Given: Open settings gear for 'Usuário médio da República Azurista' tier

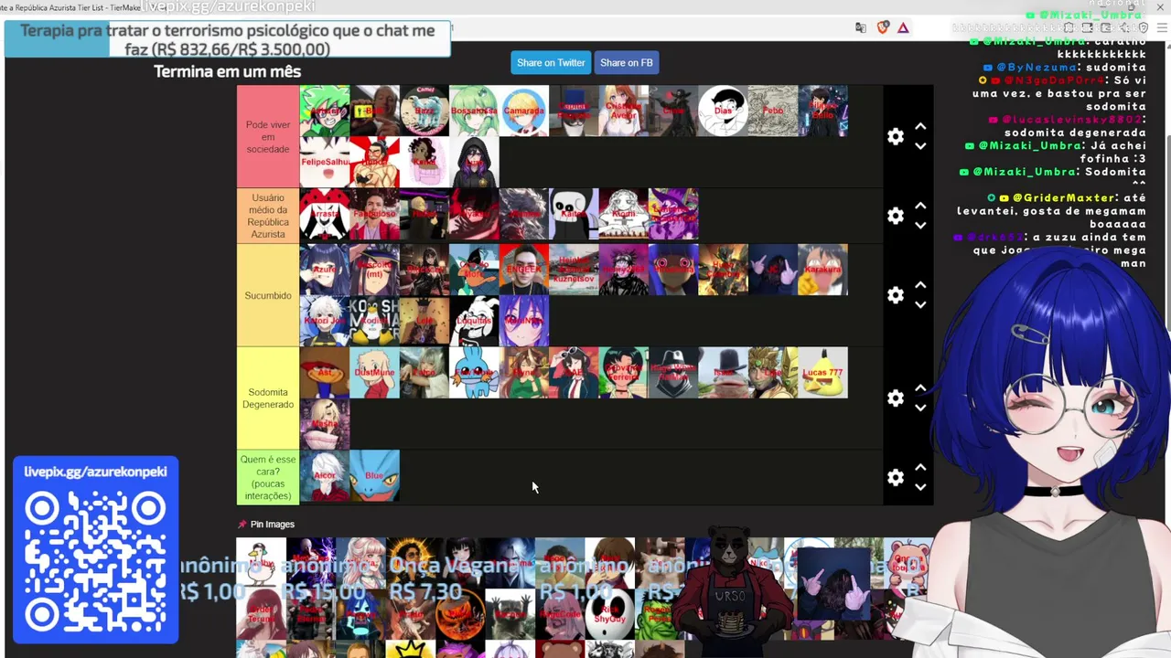Looking at the screenshot, I should (x=896, y=216).
